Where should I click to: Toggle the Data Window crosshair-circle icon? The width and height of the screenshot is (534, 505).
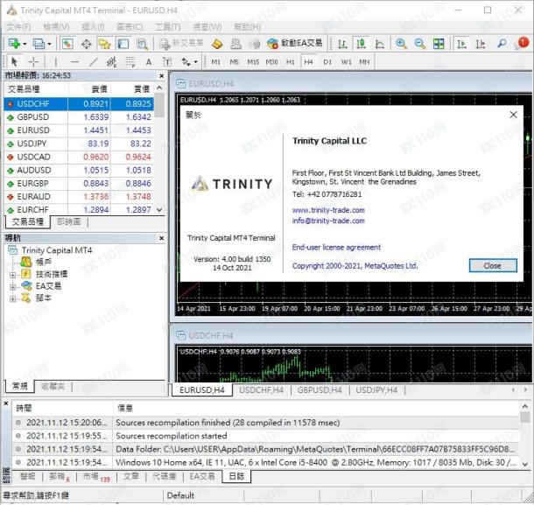coord(87,44)
